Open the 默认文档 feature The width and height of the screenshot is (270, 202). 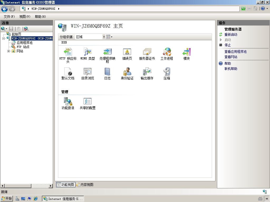tap(68, 74)
